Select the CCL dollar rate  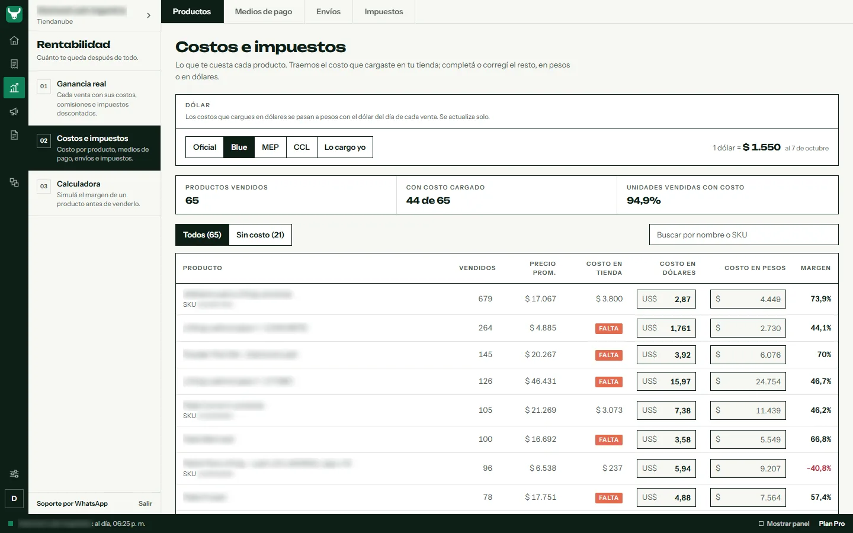point(302,147)
